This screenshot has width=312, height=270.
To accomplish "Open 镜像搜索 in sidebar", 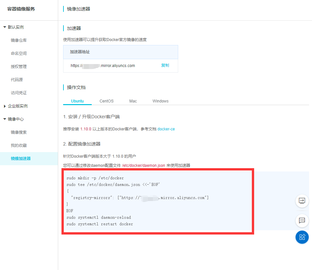I will [19, 132].
